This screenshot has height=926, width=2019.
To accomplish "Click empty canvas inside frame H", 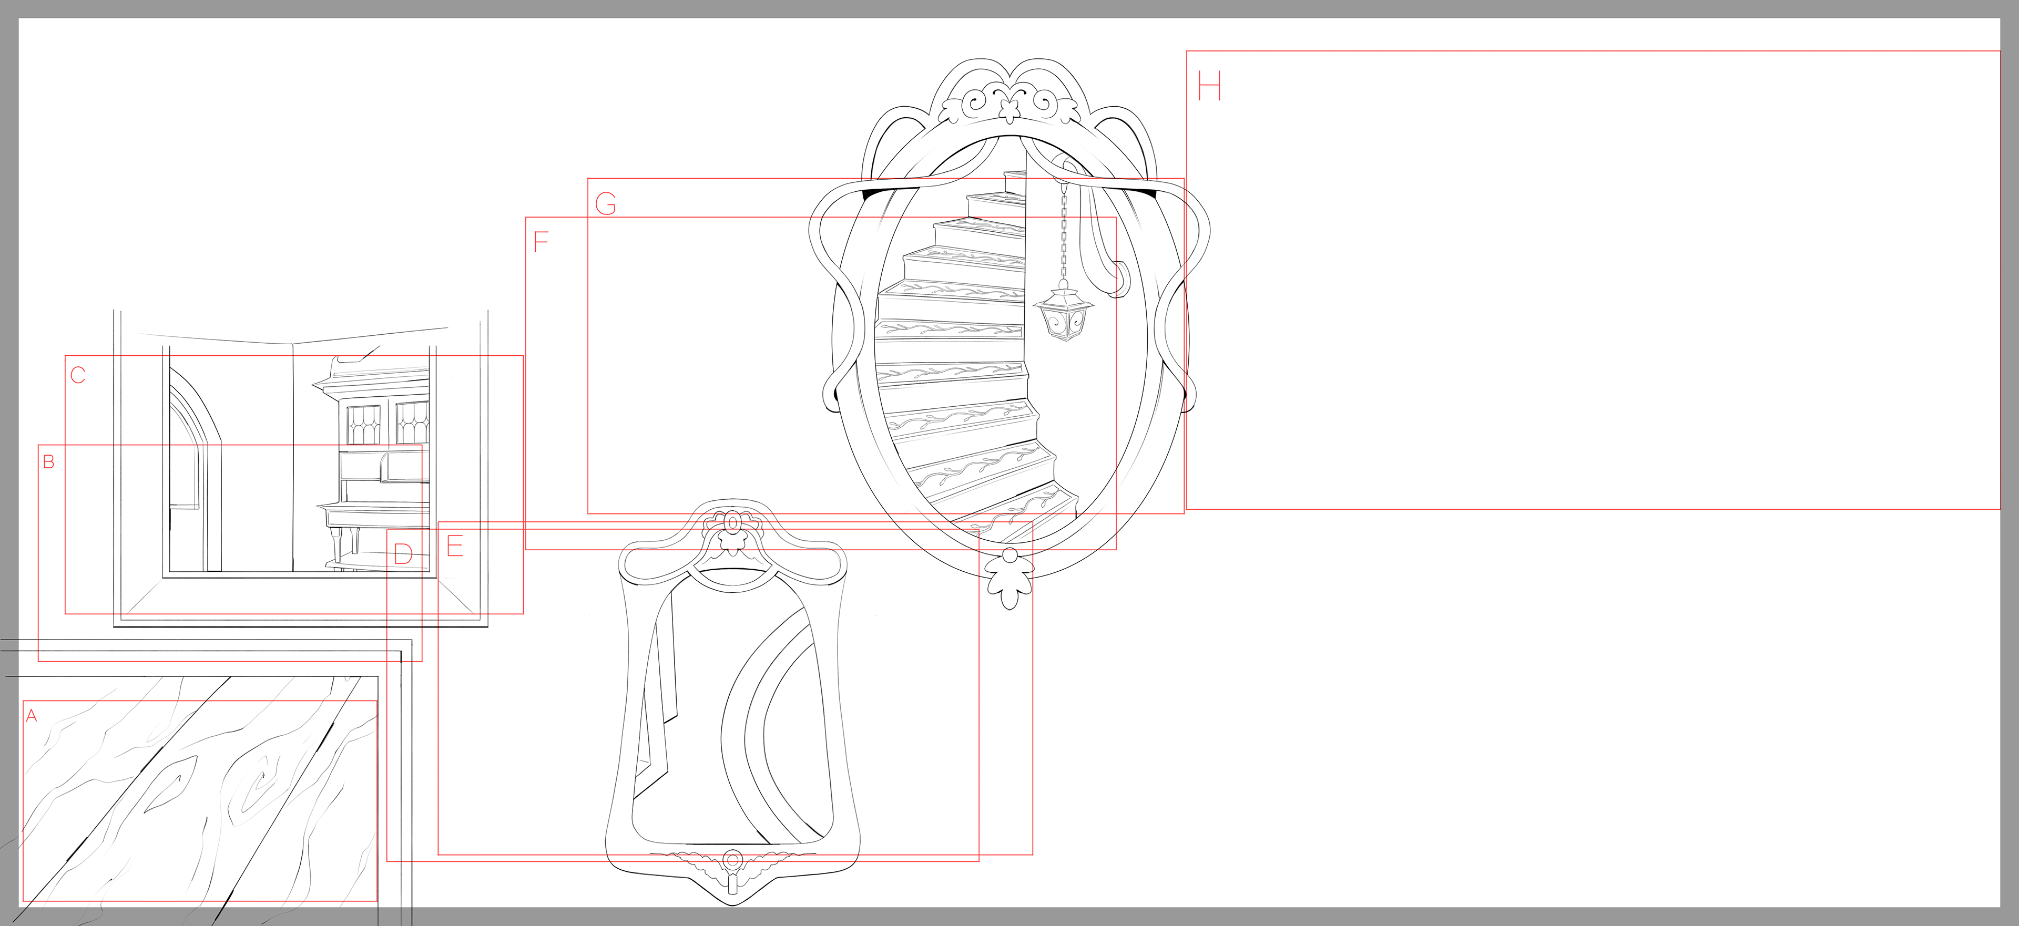I will [x=1591, y=282].
